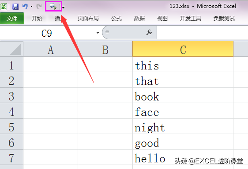Click the Redo button
Image resolution: width=248 pixels, height=169 pixels.
(39, 7)
